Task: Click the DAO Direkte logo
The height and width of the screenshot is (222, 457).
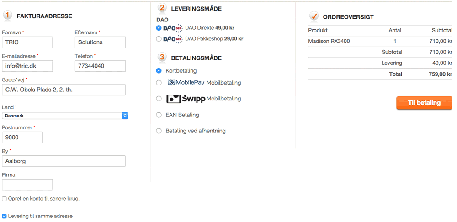Action: [172, 28]
